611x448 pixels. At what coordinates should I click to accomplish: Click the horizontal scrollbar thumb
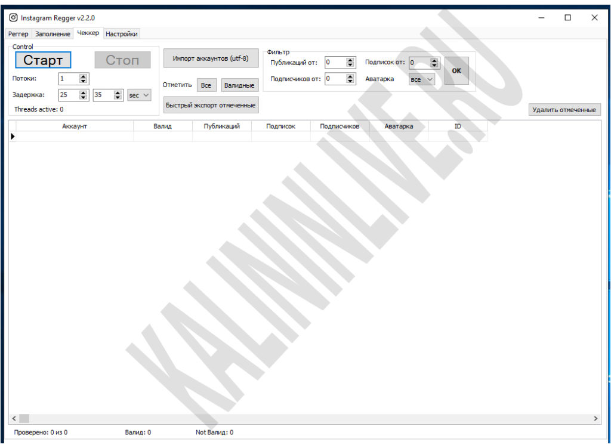tap(24, 418)
